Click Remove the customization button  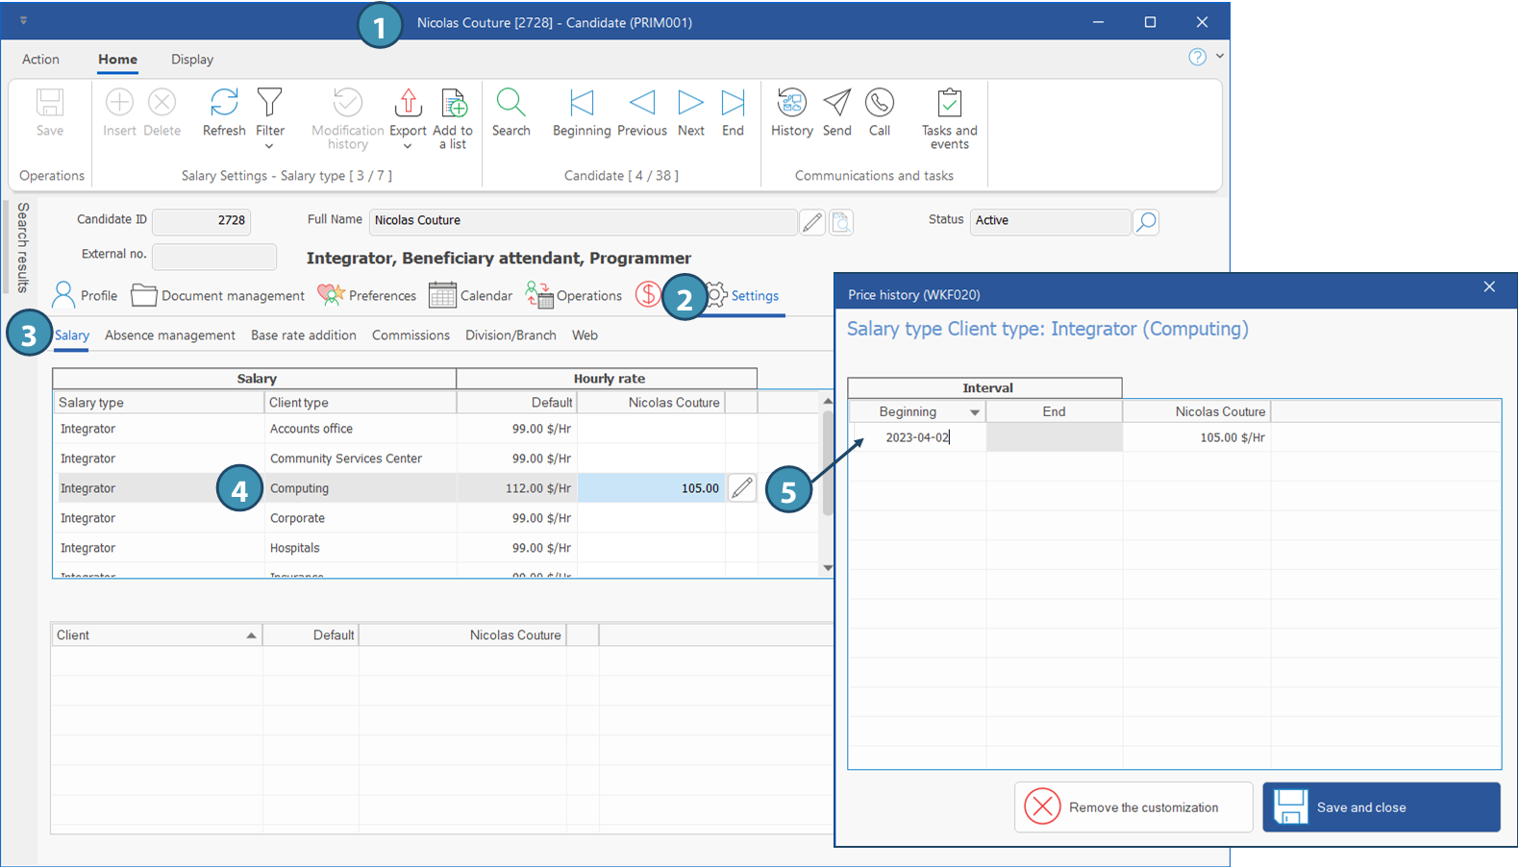point(1133,807)
